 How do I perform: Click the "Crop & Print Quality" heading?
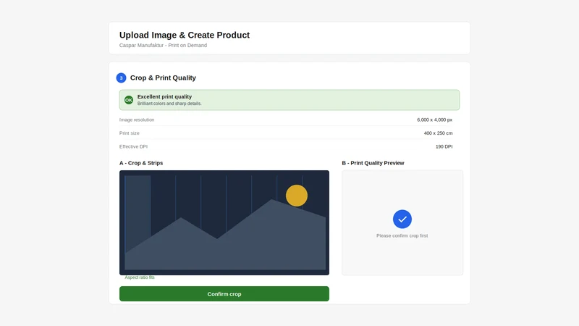[x=163, y=78]
